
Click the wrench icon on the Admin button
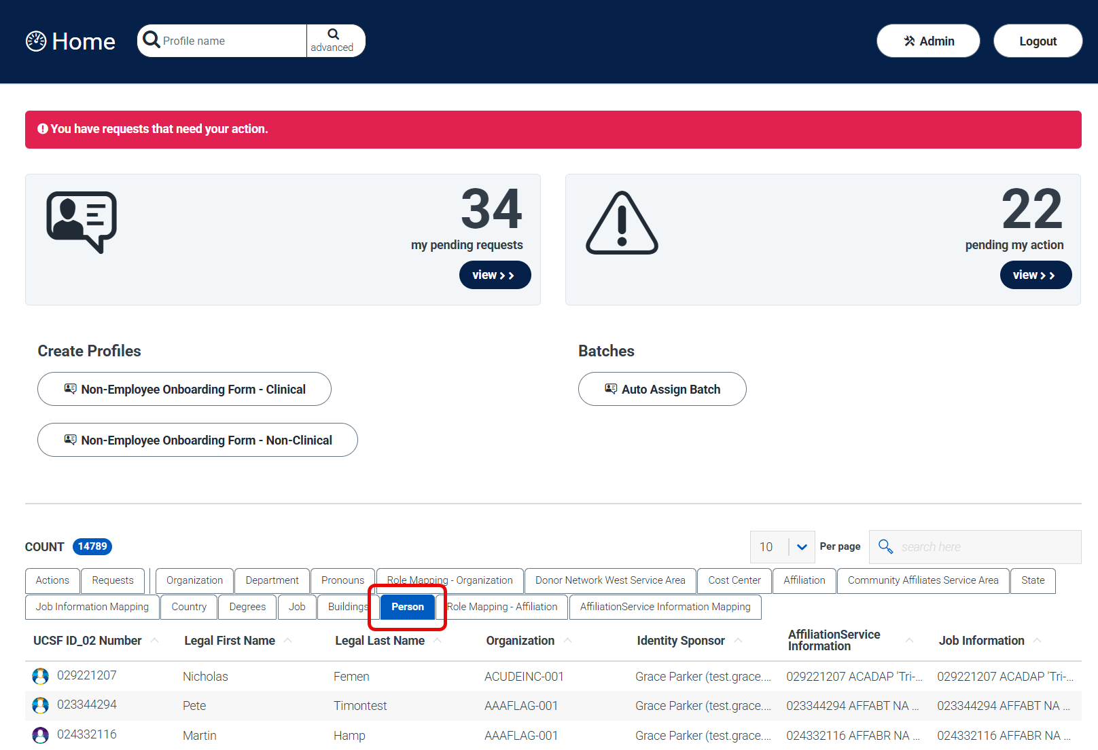[x=908, y=41]
